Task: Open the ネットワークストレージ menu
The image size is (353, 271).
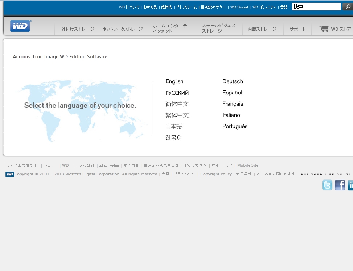Action: 123,29
